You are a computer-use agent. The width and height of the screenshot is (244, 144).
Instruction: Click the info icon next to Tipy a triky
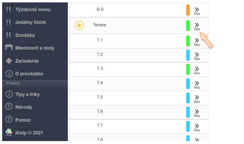coord(9,94)
